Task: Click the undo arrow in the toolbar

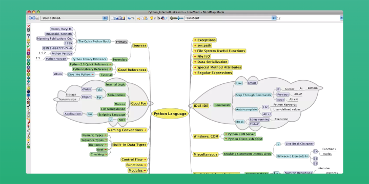Action: click(129, 18)
